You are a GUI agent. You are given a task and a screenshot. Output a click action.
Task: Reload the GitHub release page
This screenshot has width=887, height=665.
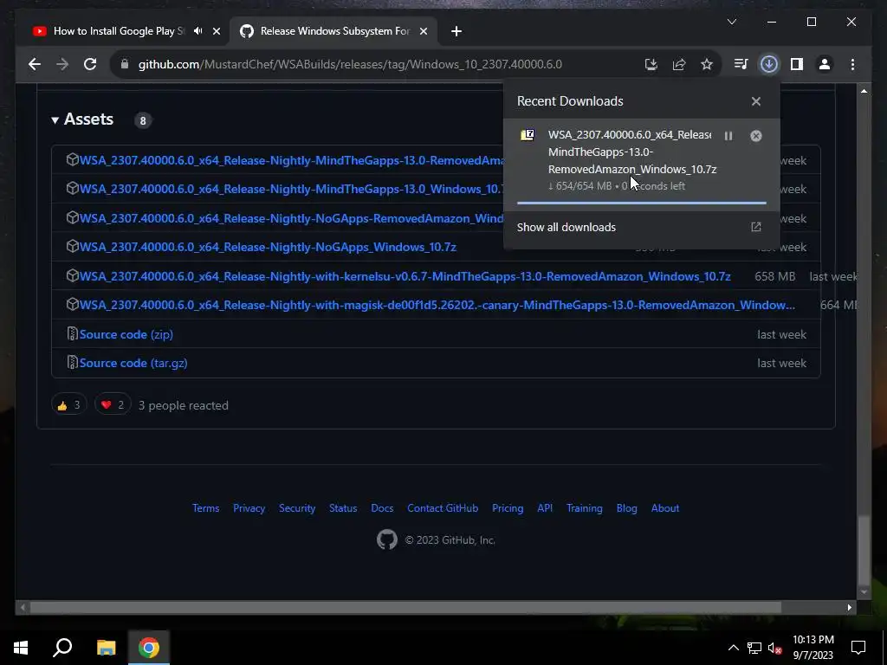90,64
